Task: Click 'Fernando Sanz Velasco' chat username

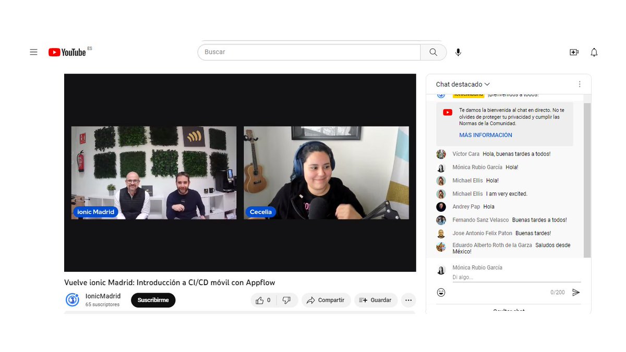Action: tap(480, 220)
